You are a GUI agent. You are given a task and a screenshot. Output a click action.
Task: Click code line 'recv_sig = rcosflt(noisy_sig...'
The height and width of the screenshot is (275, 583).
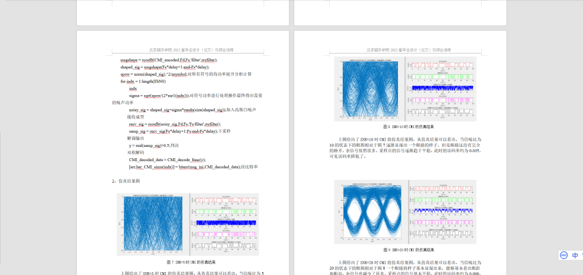click(x=175, y=125)
